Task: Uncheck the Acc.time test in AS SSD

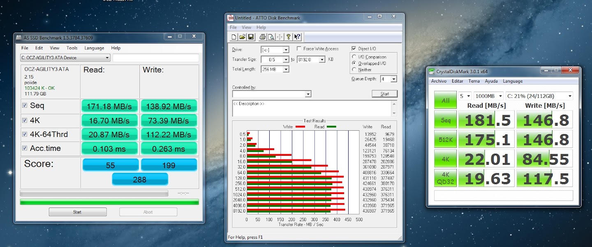Action: (25, 148)
